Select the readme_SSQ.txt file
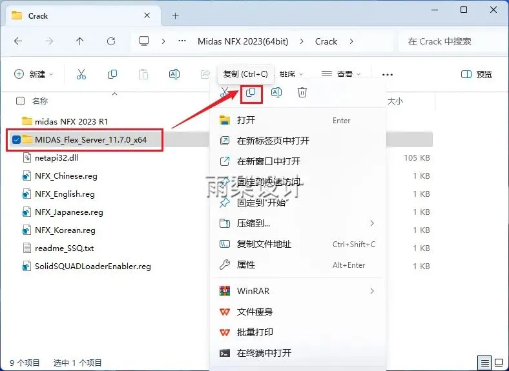 pyautogui.click(x=65, y=248)
